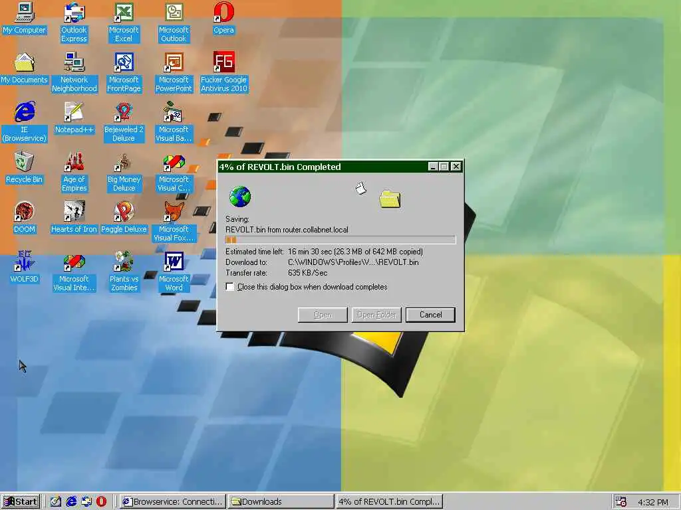Check 'Close this dialog box when download completes'
Screen dimensions: 681x510
tap(229, 287)
